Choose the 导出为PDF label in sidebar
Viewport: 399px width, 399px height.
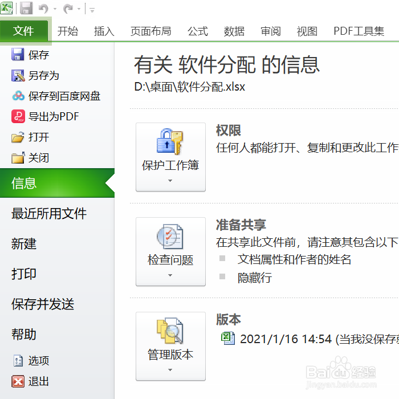[54, 116]
